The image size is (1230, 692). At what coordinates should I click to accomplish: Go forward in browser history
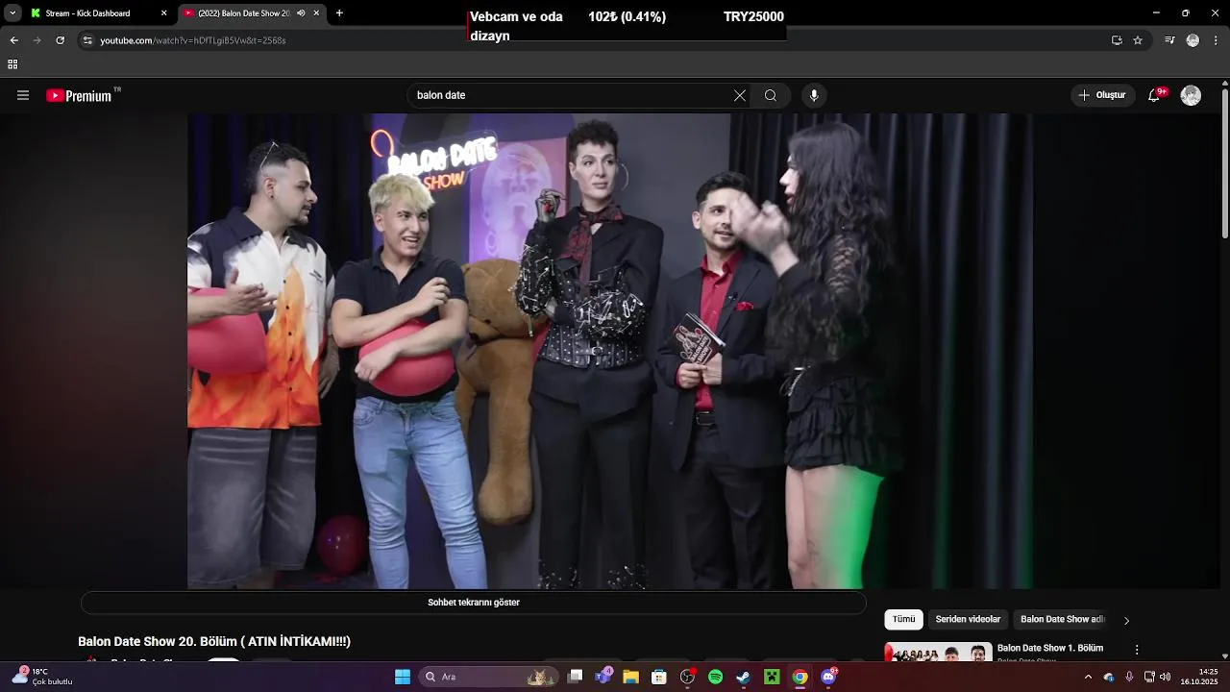click(37, 40)
